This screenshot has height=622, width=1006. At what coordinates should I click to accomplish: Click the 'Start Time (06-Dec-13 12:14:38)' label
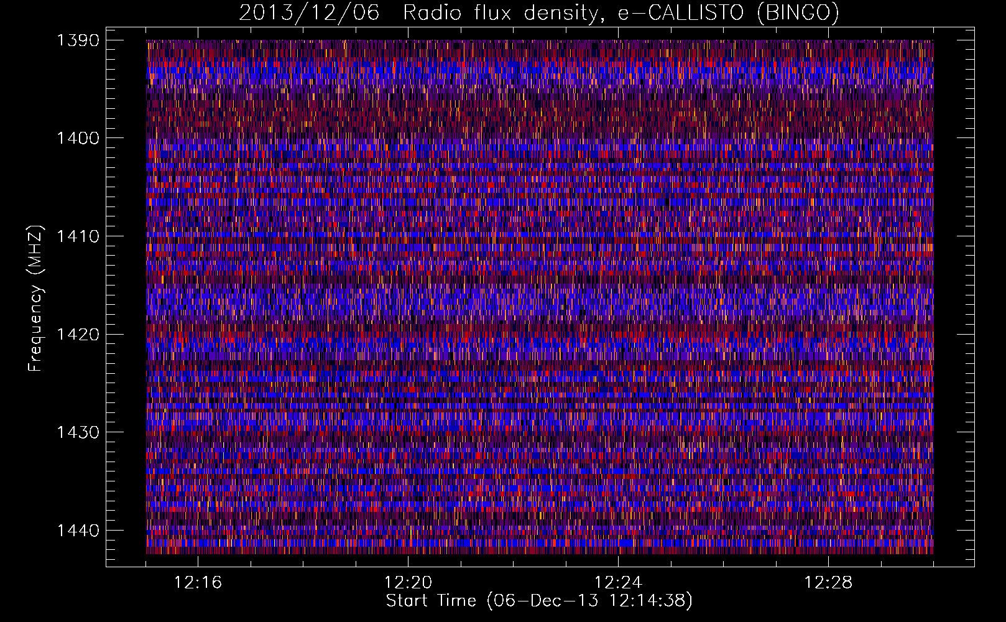pos(539,601)
